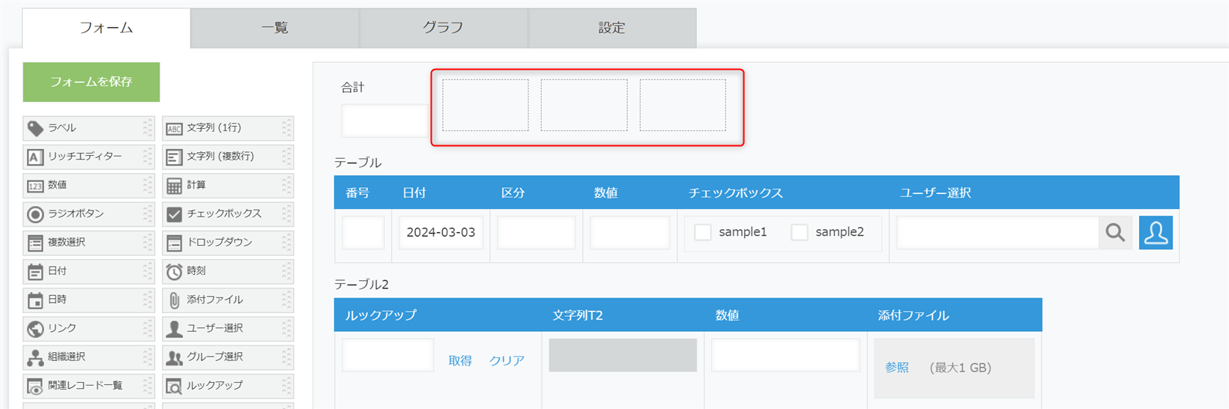Viewport: 1229px width, 409px height.
Task: Click the 区分 table cell input
Action: [537, 232]
